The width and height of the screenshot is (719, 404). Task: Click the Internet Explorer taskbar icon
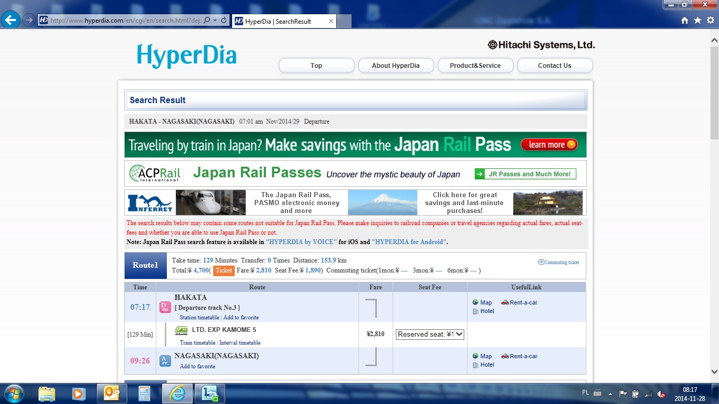pyautogui.click(x=177, y=393)
